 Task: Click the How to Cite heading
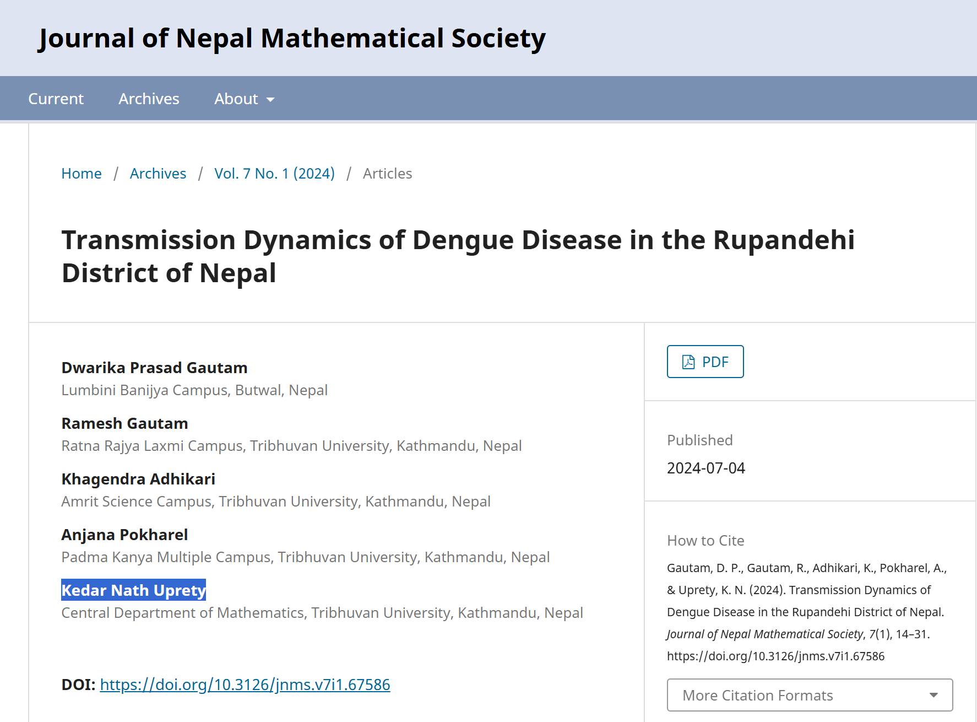[705, 541]
